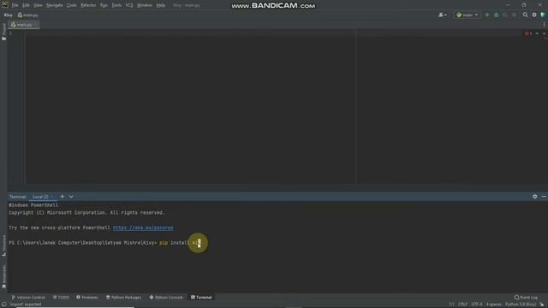Change the CRLF line separator setting

pyautogui.click(x=462, y=305)
